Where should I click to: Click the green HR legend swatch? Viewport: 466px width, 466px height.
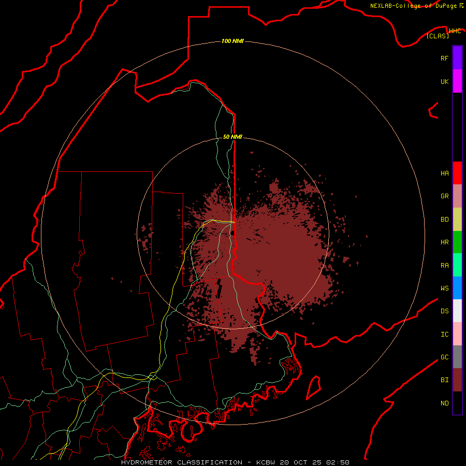(x=457, y=242)
